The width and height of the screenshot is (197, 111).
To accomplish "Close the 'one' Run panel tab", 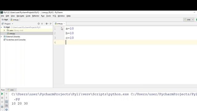I will [x=15, y=90].
